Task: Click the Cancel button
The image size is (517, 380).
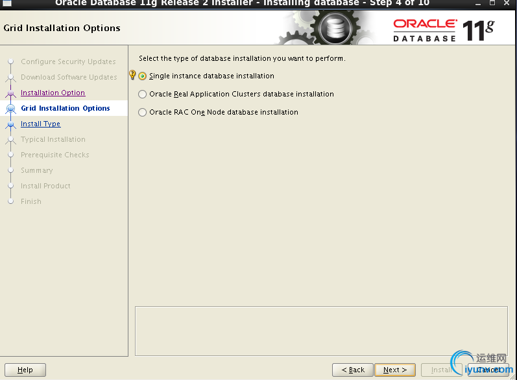Action: tap(488, 370)
